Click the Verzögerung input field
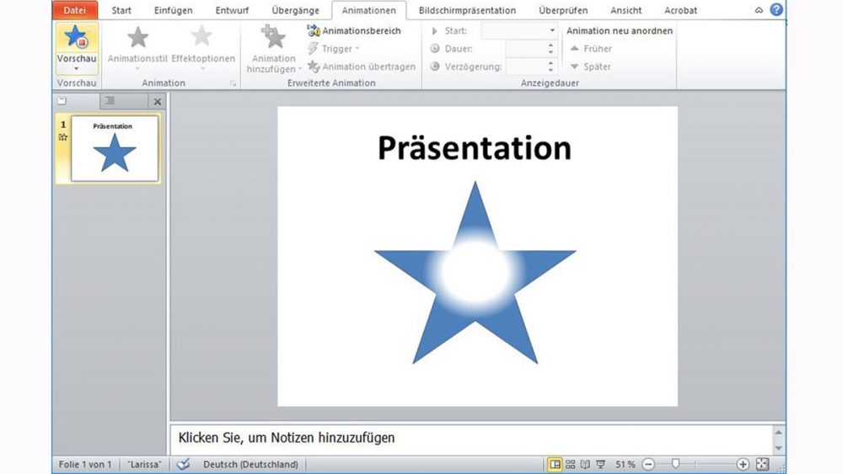 526,67
